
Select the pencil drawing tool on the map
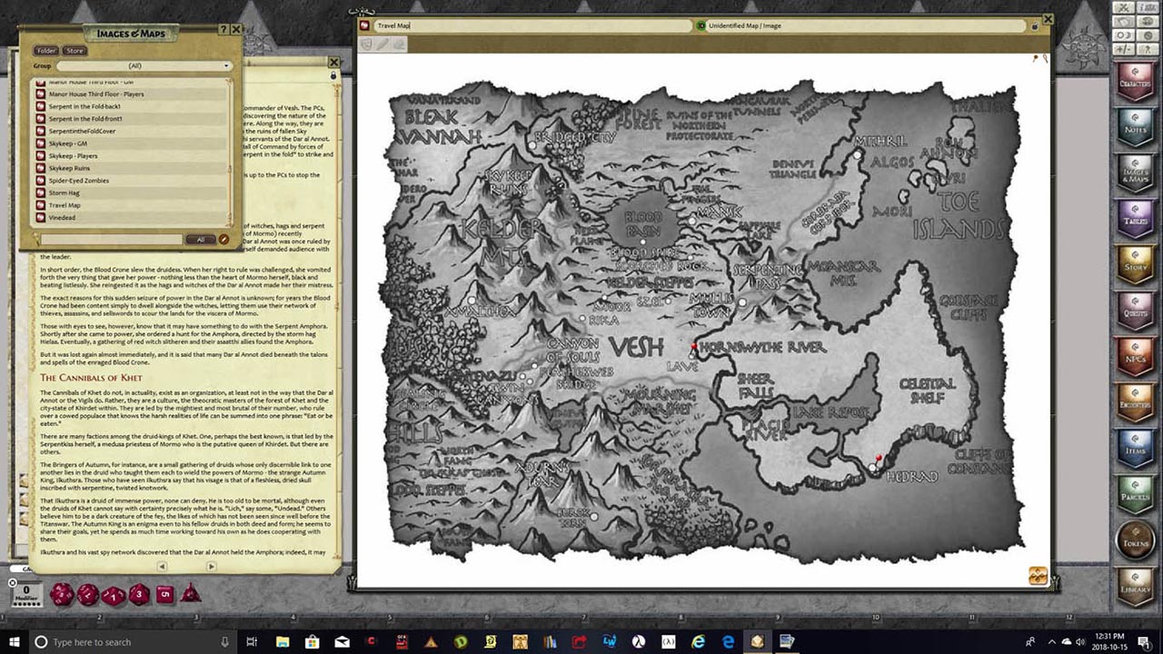point(383,43)
